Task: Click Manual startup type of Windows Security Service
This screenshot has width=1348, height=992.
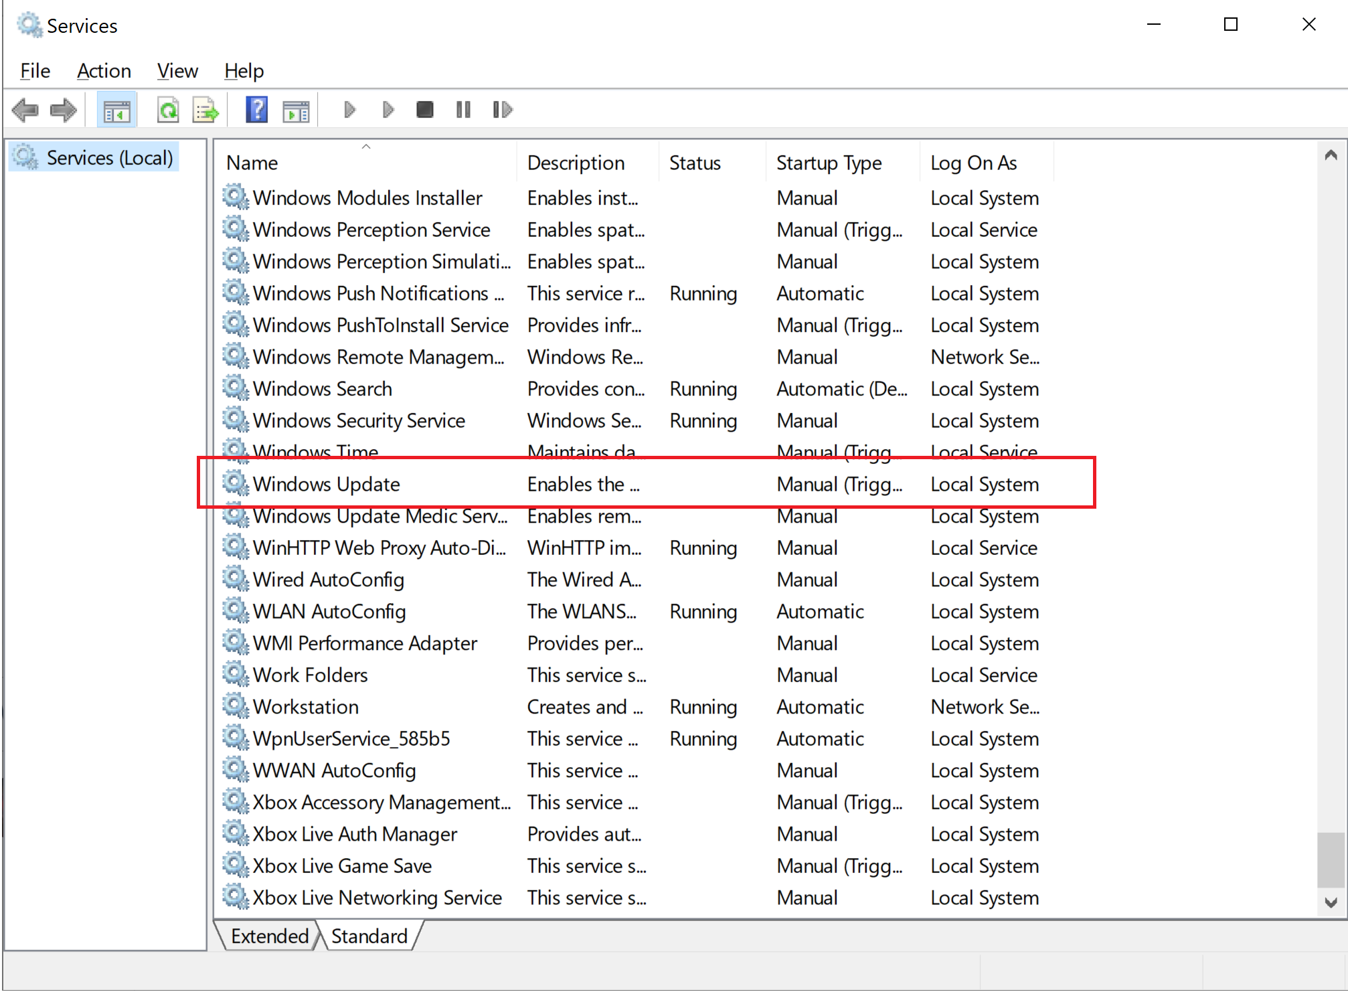Action: 807,420
